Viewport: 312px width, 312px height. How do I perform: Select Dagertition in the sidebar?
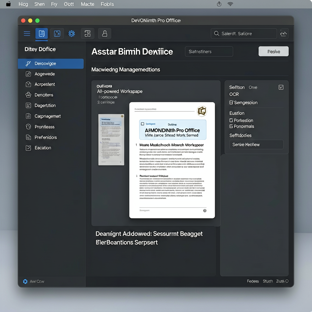pos(51,105)
